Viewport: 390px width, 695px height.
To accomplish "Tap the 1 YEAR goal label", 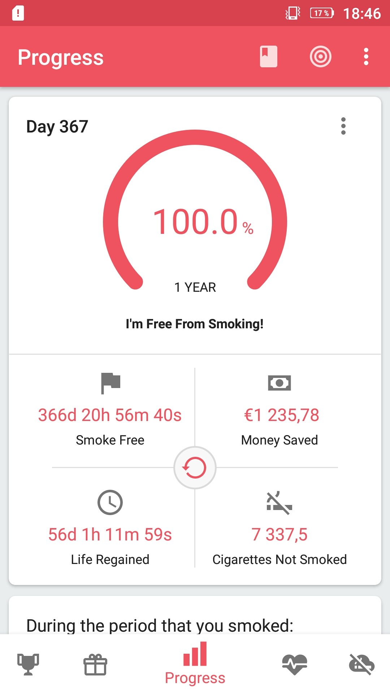I will click(x=195, y=287).
